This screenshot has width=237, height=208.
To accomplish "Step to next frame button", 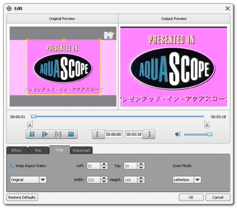I will pos(58,134).
